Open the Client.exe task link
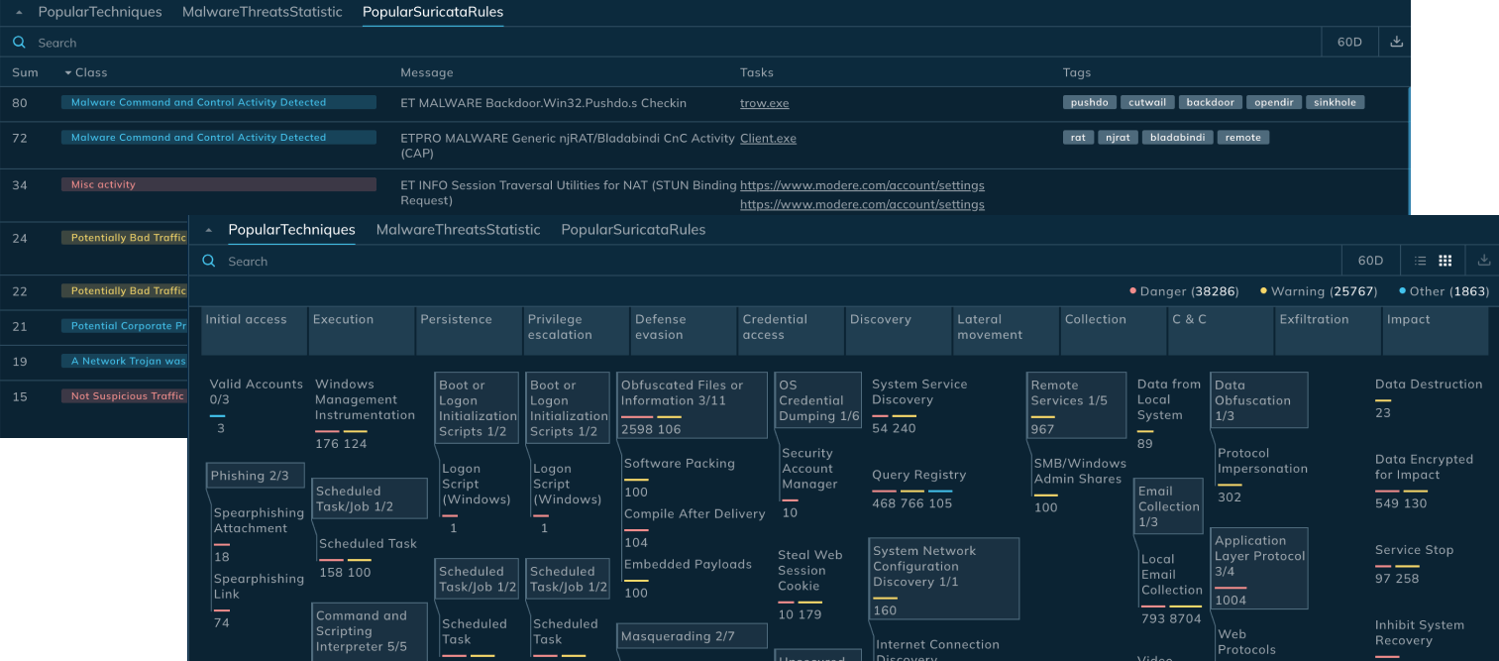The height and width of the screenshot is (661, 1499). pos(768,139)
